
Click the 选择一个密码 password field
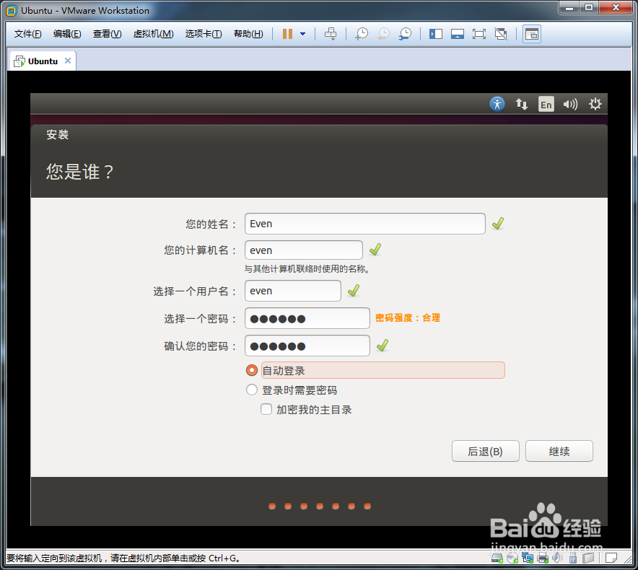pos(307,319)
